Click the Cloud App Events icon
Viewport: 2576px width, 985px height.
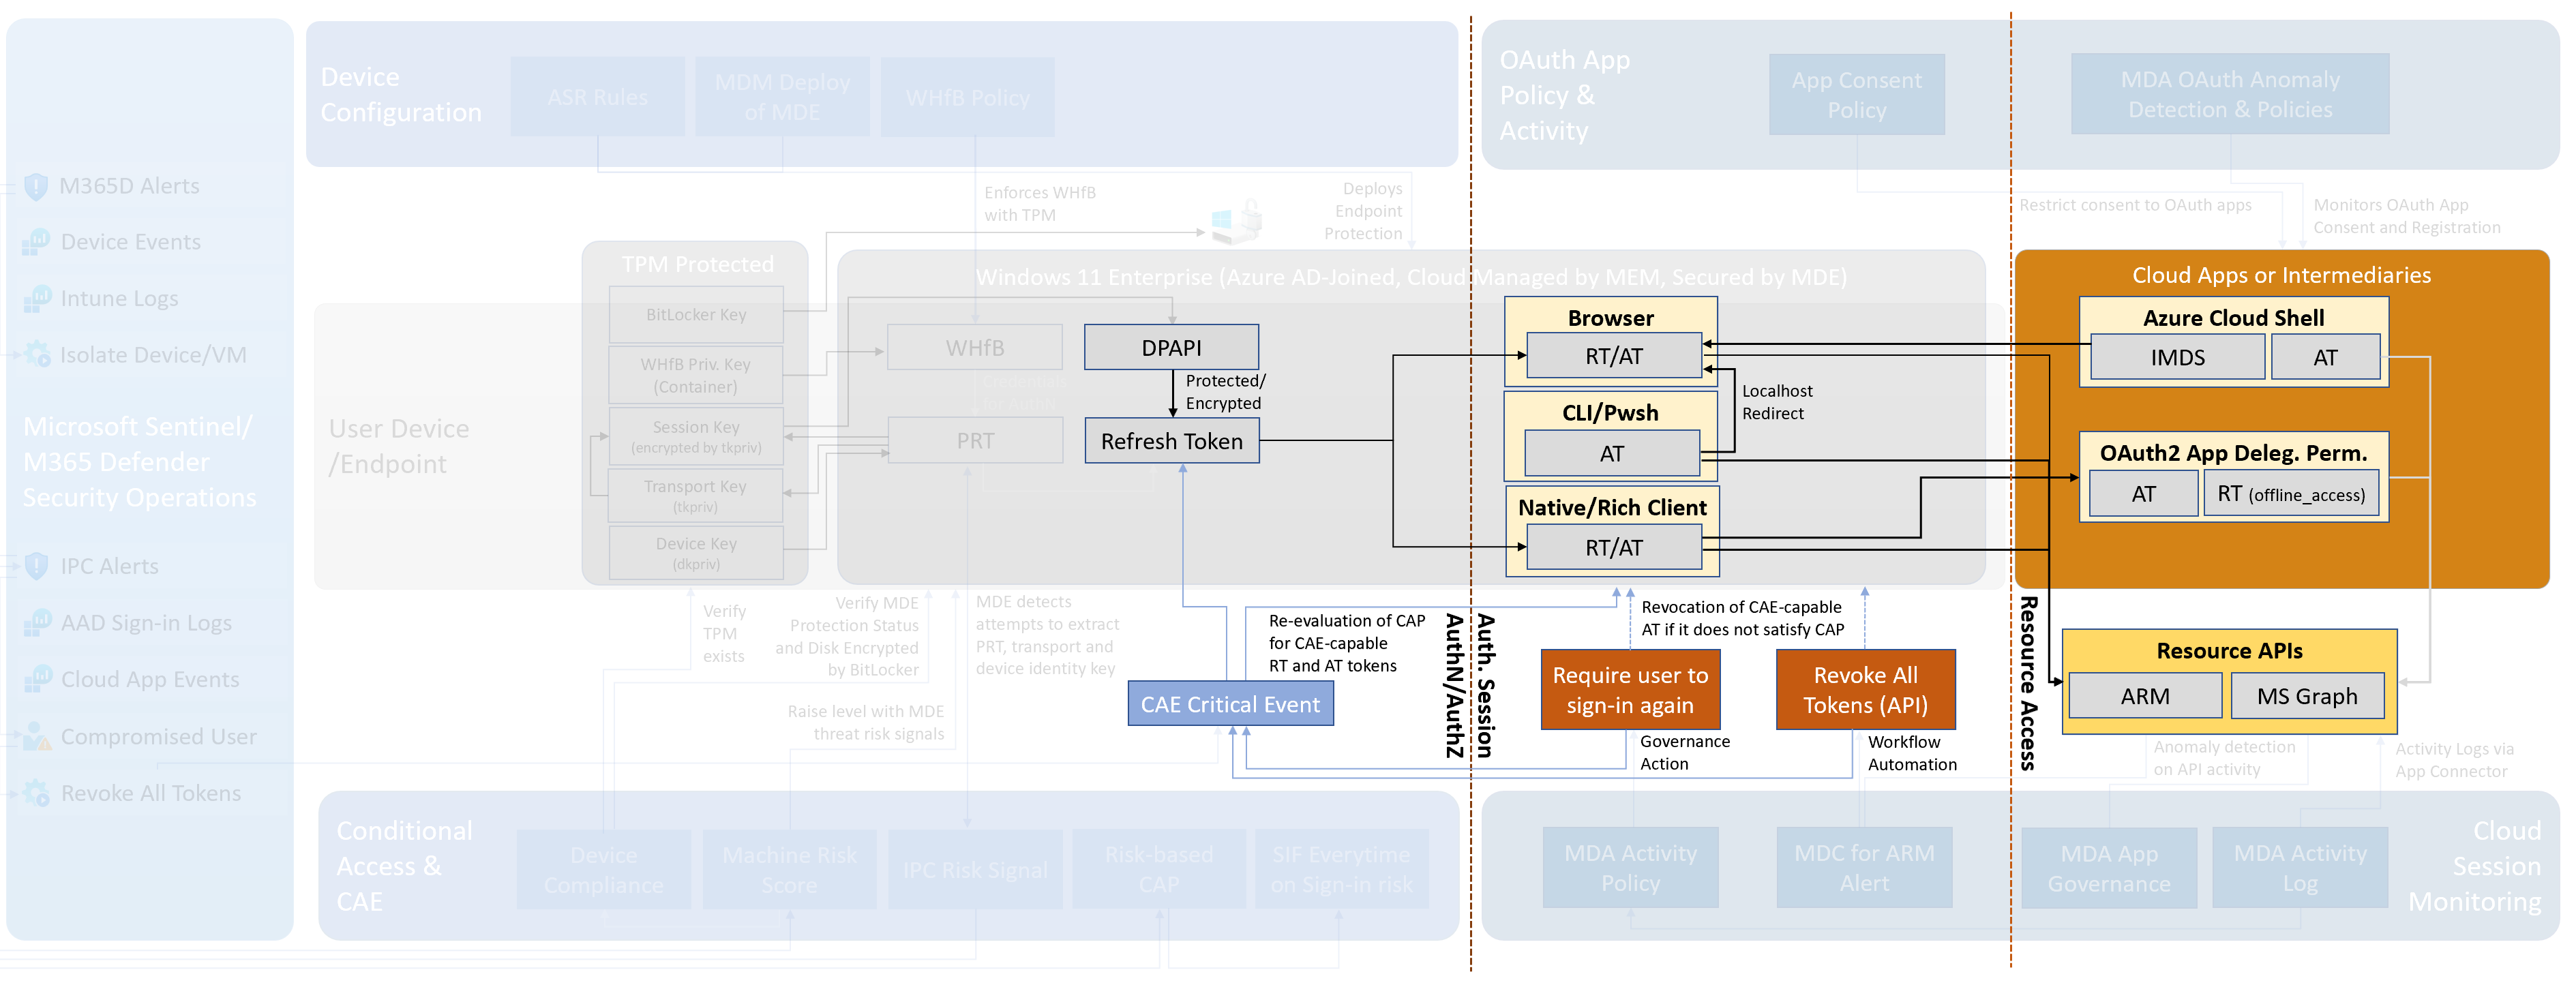pos(37,680)
